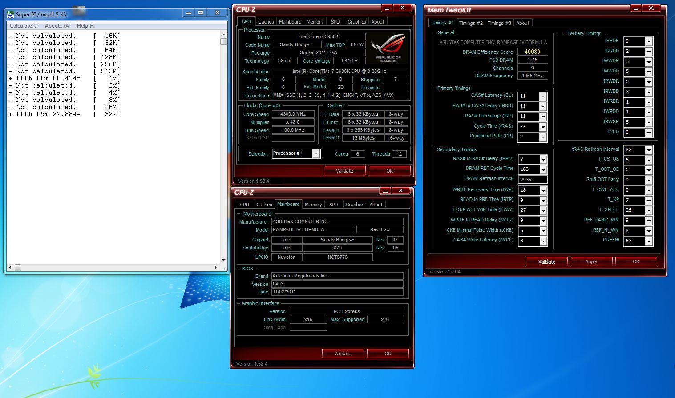Screen dimensions: 675x398
Task: Expand tRWDD tertiary timing dropdown
Action: click(x=649, y=92)
